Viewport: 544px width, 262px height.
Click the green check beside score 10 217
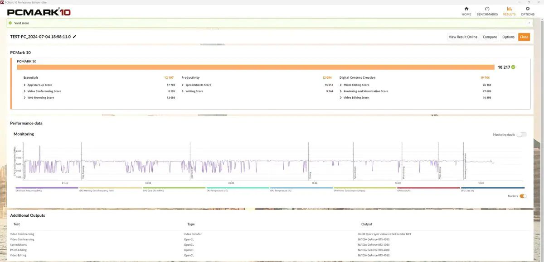tap(513, 67)
